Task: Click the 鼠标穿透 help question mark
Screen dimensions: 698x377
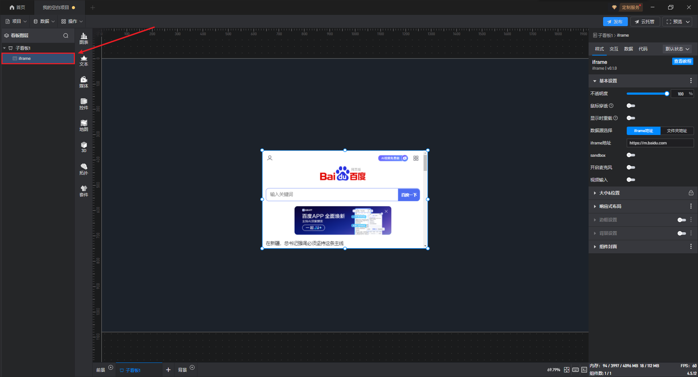Action: click(x=611, y=106)
